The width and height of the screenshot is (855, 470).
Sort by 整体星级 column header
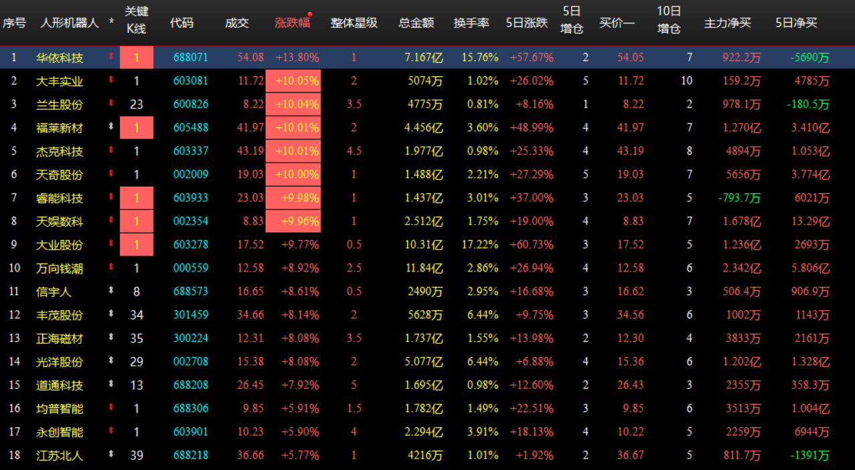click(x=354, y=23)
